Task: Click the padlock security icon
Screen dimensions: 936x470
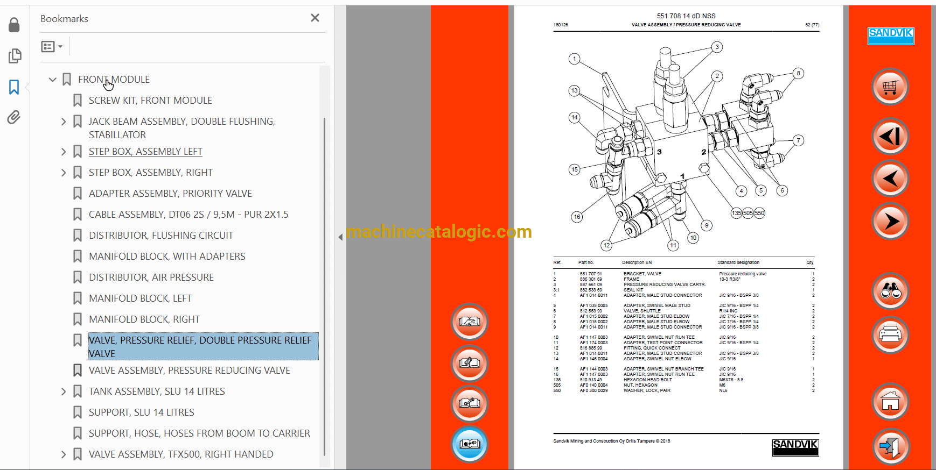Action: (x=14, y=25)
